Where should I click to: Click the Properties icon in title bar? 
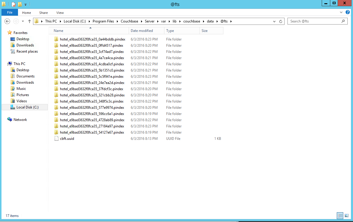(14, 4)
